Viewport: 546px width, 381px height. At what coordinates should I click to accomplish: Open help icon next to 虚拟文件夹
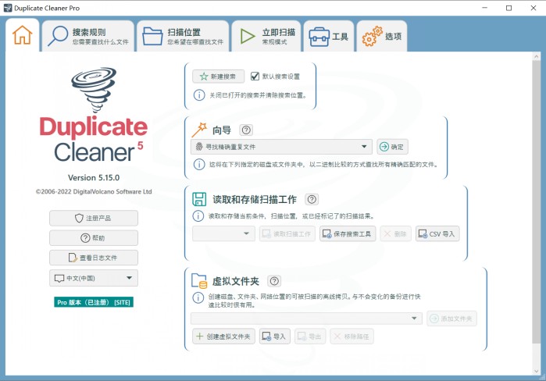[x=274, y=281]
